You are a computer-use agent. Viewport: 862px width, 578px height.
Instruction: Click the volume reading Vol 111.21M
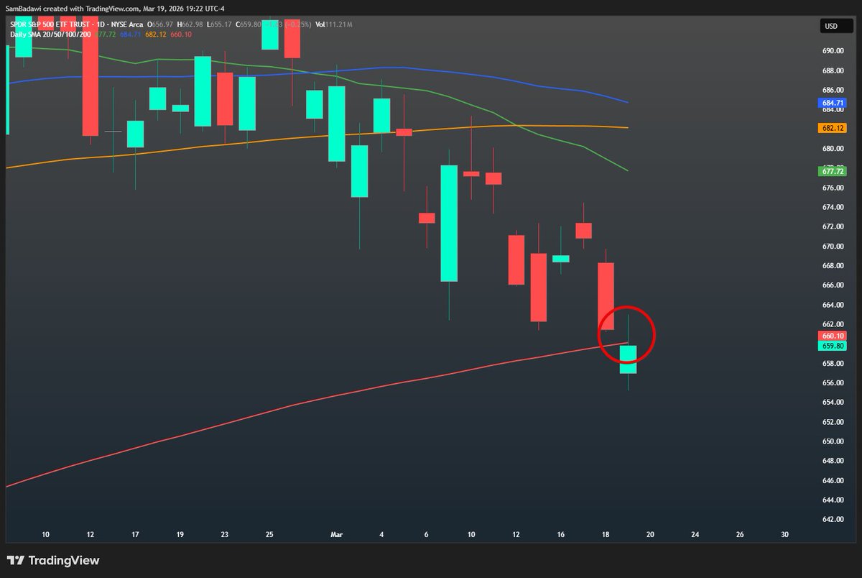pyautogui.click(x=333, y=24)
